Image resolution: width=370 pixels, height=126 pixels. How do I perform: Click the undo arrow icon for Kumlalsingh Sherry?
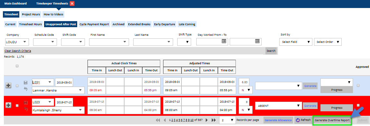(26, 109)
